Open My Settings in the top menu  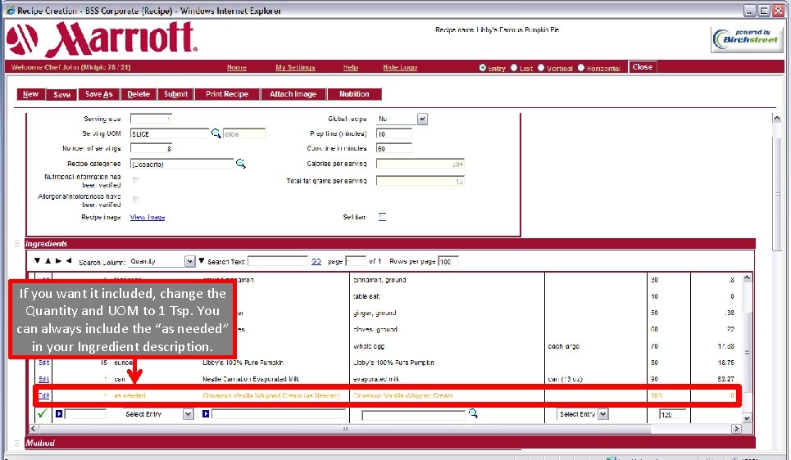point(295,67)
